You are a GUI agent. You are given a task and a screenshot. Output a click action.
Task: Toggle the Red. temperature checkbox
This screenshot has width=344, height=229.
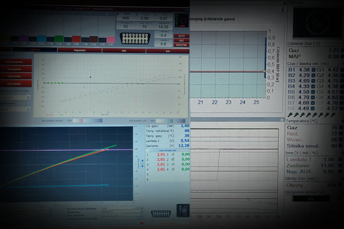pyautogui.click(x=341, y=134)
